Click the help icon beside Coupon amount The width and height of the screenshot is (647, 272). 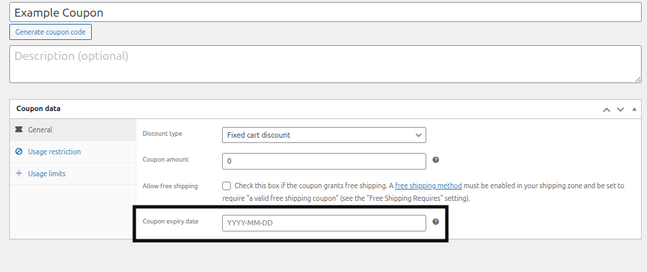436,160
